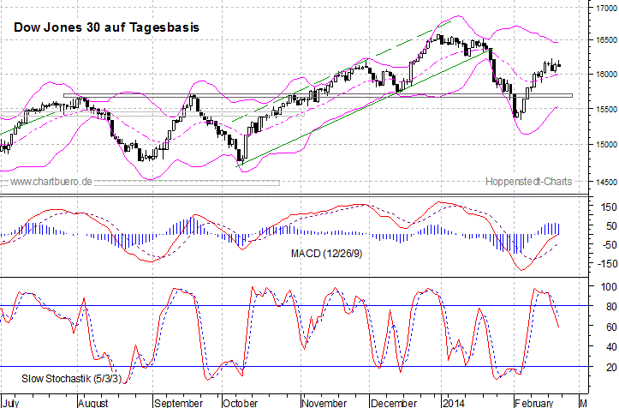Click the 16000 price axis label

click(x=606, y=75)
